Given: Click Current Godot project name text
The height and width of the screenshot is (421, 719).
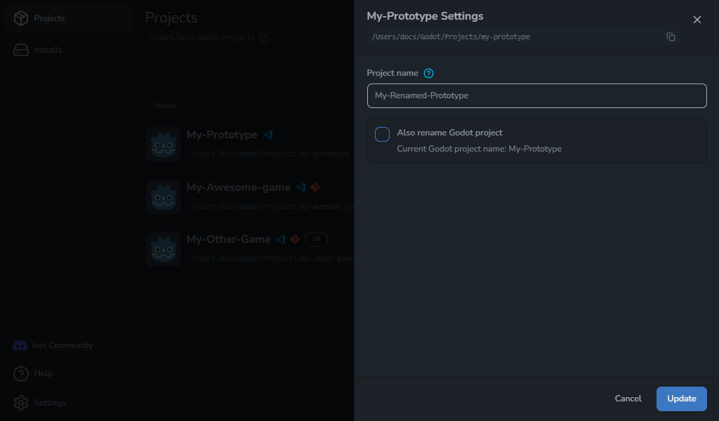Looking at the screenshot, I should tap(479, 149).
